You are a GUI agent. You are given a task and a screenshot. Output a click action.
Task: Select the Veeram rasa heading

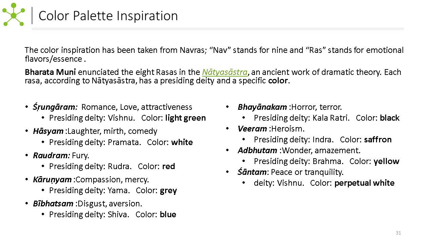coord(252,129)
